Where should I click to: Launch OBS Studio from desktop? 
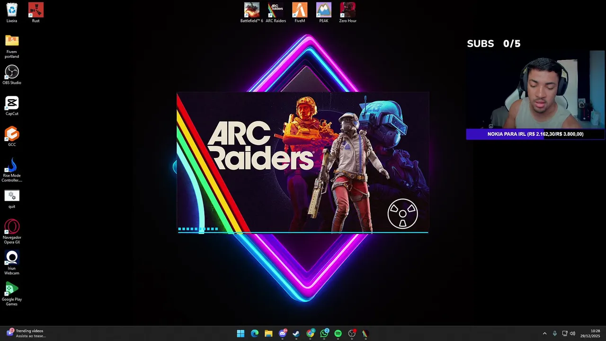click(x=12, y=75)
